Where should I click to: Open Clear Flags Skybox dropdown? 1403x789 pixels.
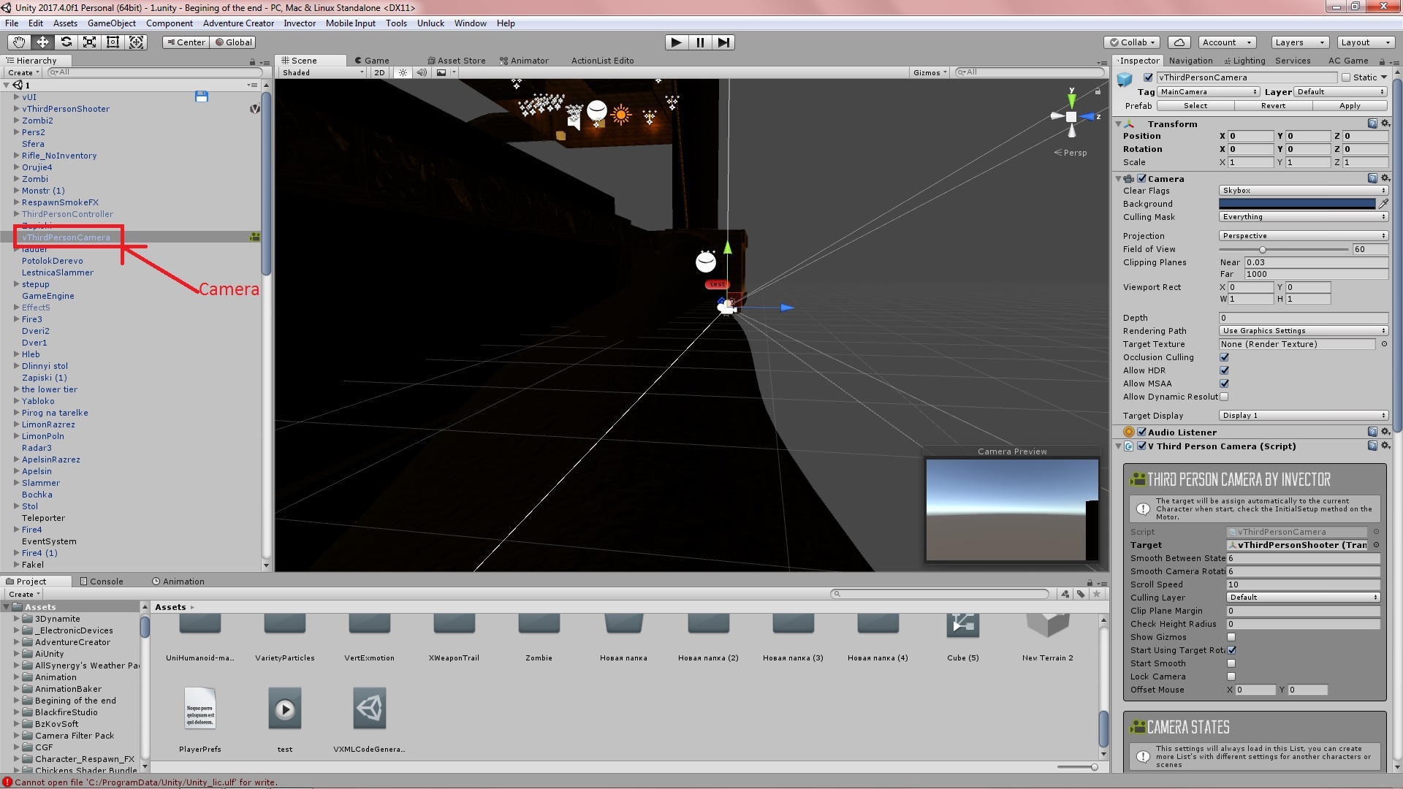pyautogui.click(x=1304, y=191)
